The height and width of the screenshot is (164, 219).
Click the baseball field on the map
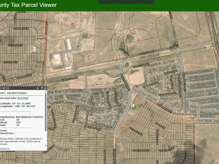pyautogui.click(x=134, y=107)
